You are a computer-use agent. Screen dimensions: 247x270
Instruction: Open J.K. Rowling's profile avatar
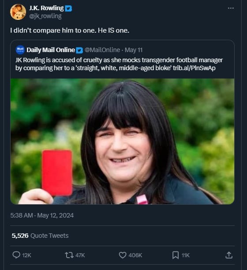[x=18, y=12]
